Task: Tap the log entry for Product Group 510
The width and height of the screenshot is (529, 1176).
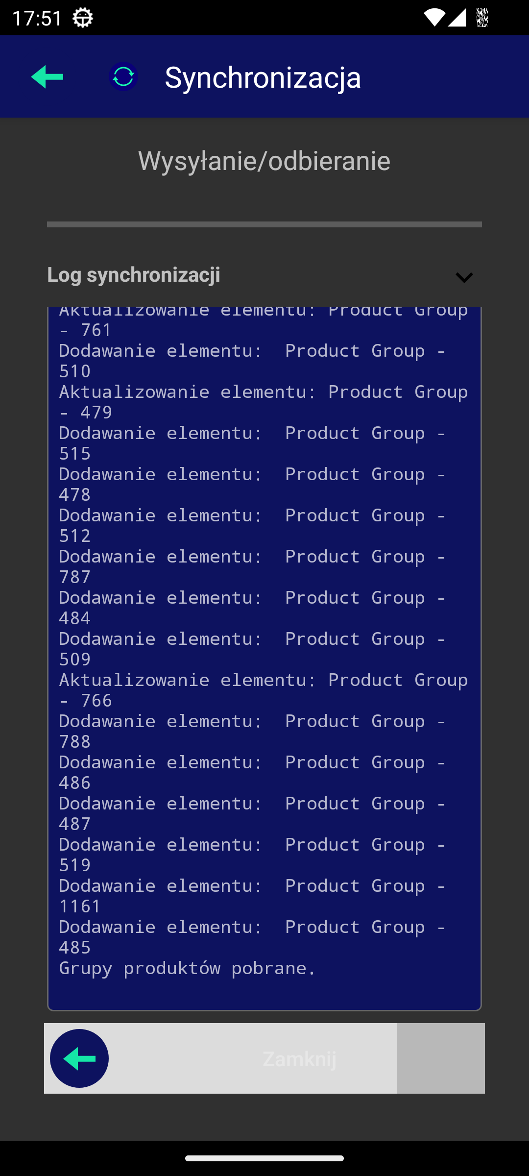Action: point(252,361)
